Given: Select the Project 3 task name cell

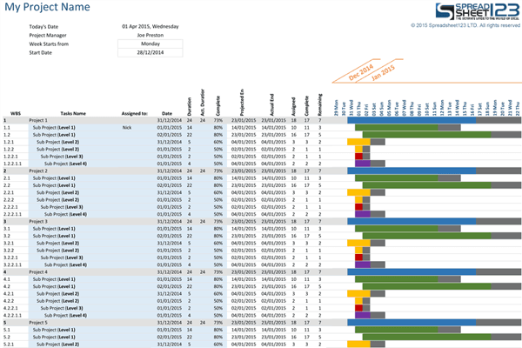Looking at the screenshot, I should coord(38,221).
